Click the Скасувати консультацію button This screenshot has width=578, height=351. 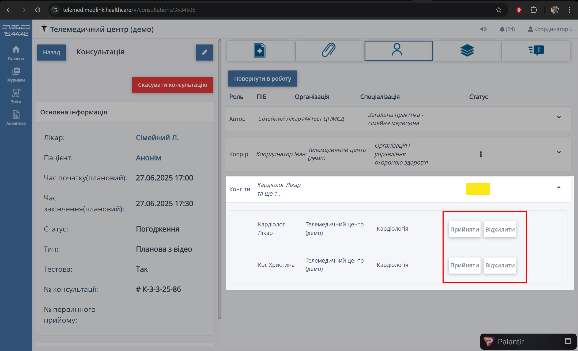(172, 85)
